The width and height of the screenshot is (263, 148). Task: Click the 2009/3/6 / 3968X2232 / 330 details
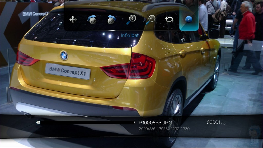point(164,129)
